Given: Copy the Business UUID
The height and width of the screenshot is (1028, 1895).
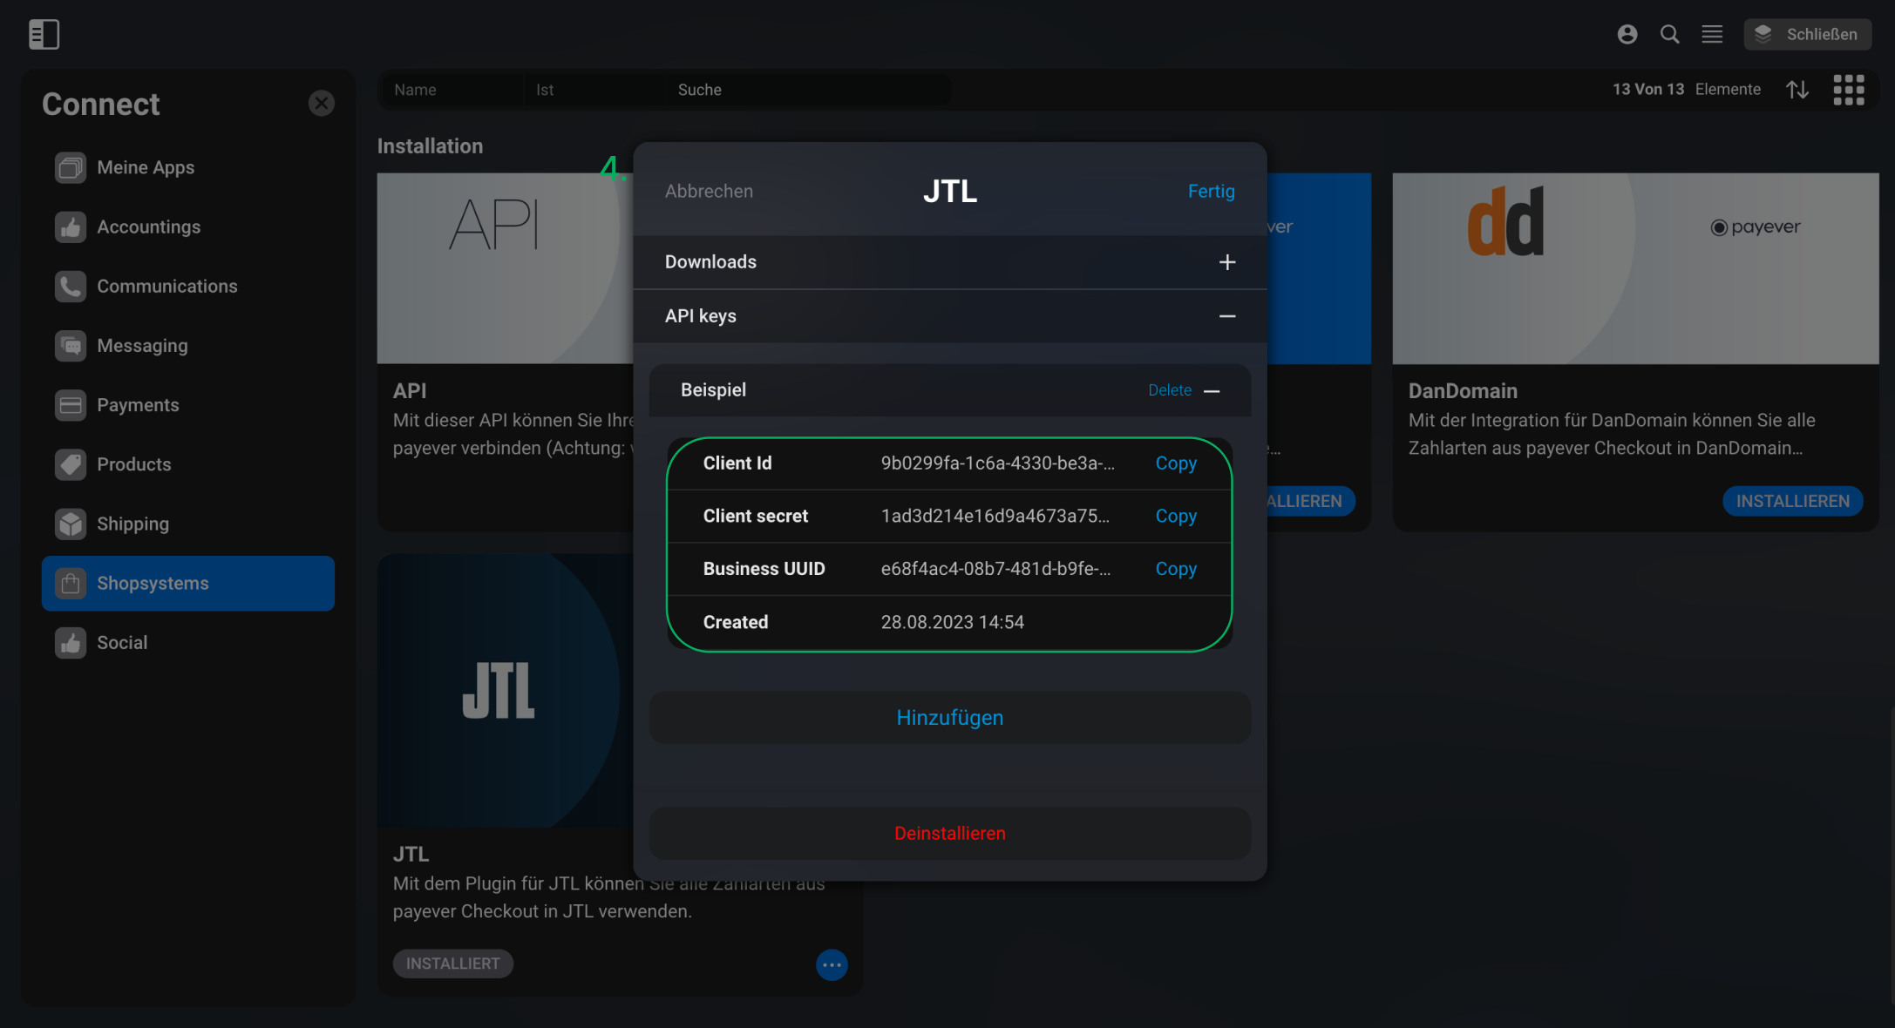Looking at the screenshot, I should 1176,569.
